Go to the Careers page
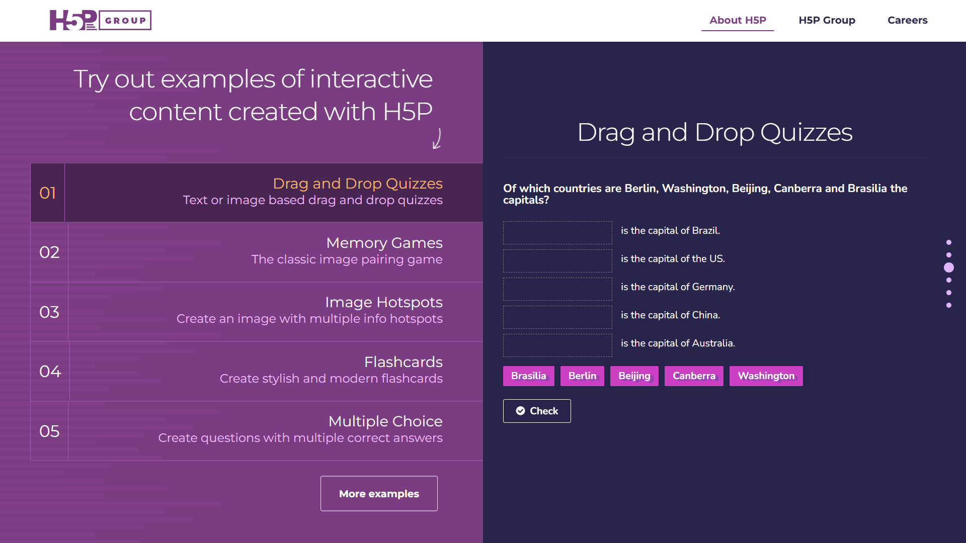 point(907,21)
